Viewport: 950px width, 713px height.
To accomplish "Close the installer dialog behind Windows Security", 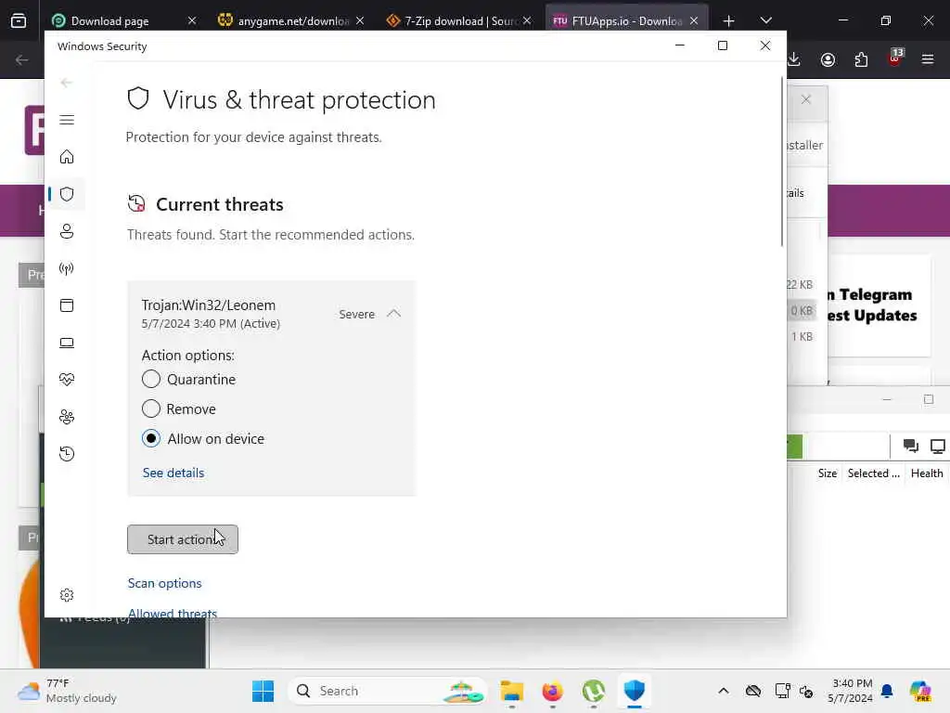I will point(806,99).
